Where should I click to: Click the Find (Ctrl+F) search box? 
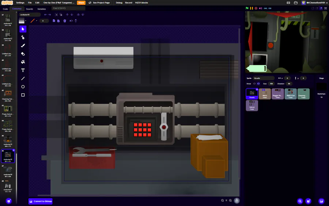[68, 8]
